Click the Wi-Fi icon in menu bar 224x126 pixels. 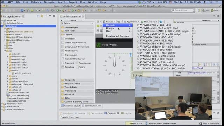[149, 2]
